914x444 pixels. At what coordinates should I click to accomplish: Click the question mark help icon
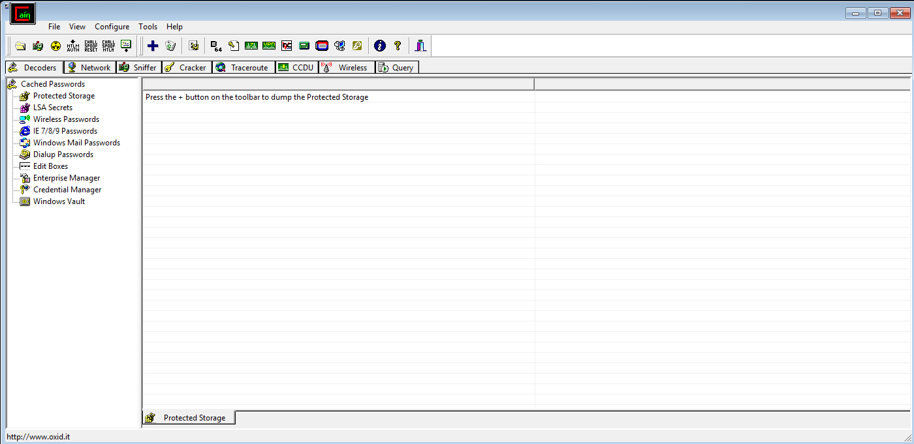click(398, 46)
